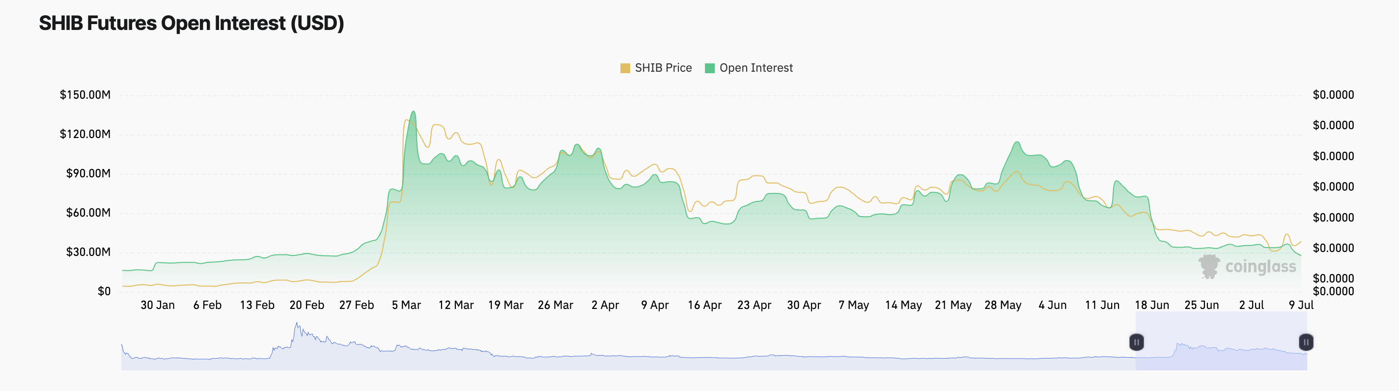
Task: Click the chart title SHIB Futures Open Interest (USD)
Action: pyautogui.click(x=192, y=24)
